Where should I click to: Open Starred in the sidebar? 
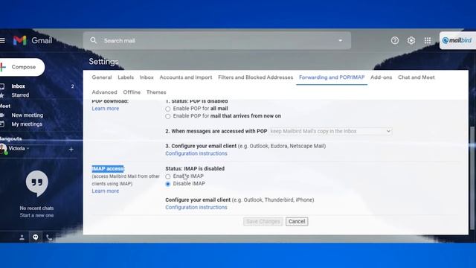click(20, 95)
